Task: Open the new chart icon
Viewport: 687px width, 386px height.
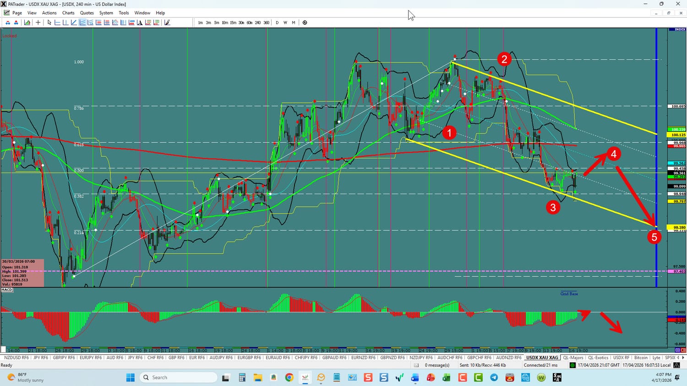Action: [27, 22]
